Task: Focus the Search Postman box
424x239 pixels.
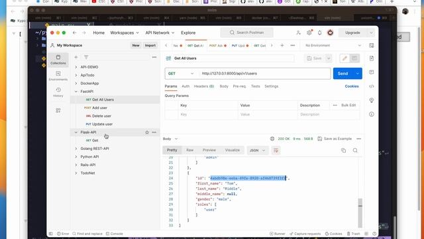Action: pyautogui.click(x=246, y=33)
